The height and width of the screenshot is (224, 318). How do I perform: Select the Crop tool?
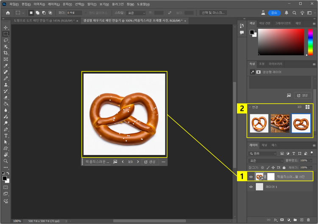(6, 53)
